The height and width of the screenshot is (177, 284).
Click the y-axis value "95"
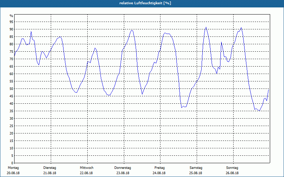coord(11,22)
